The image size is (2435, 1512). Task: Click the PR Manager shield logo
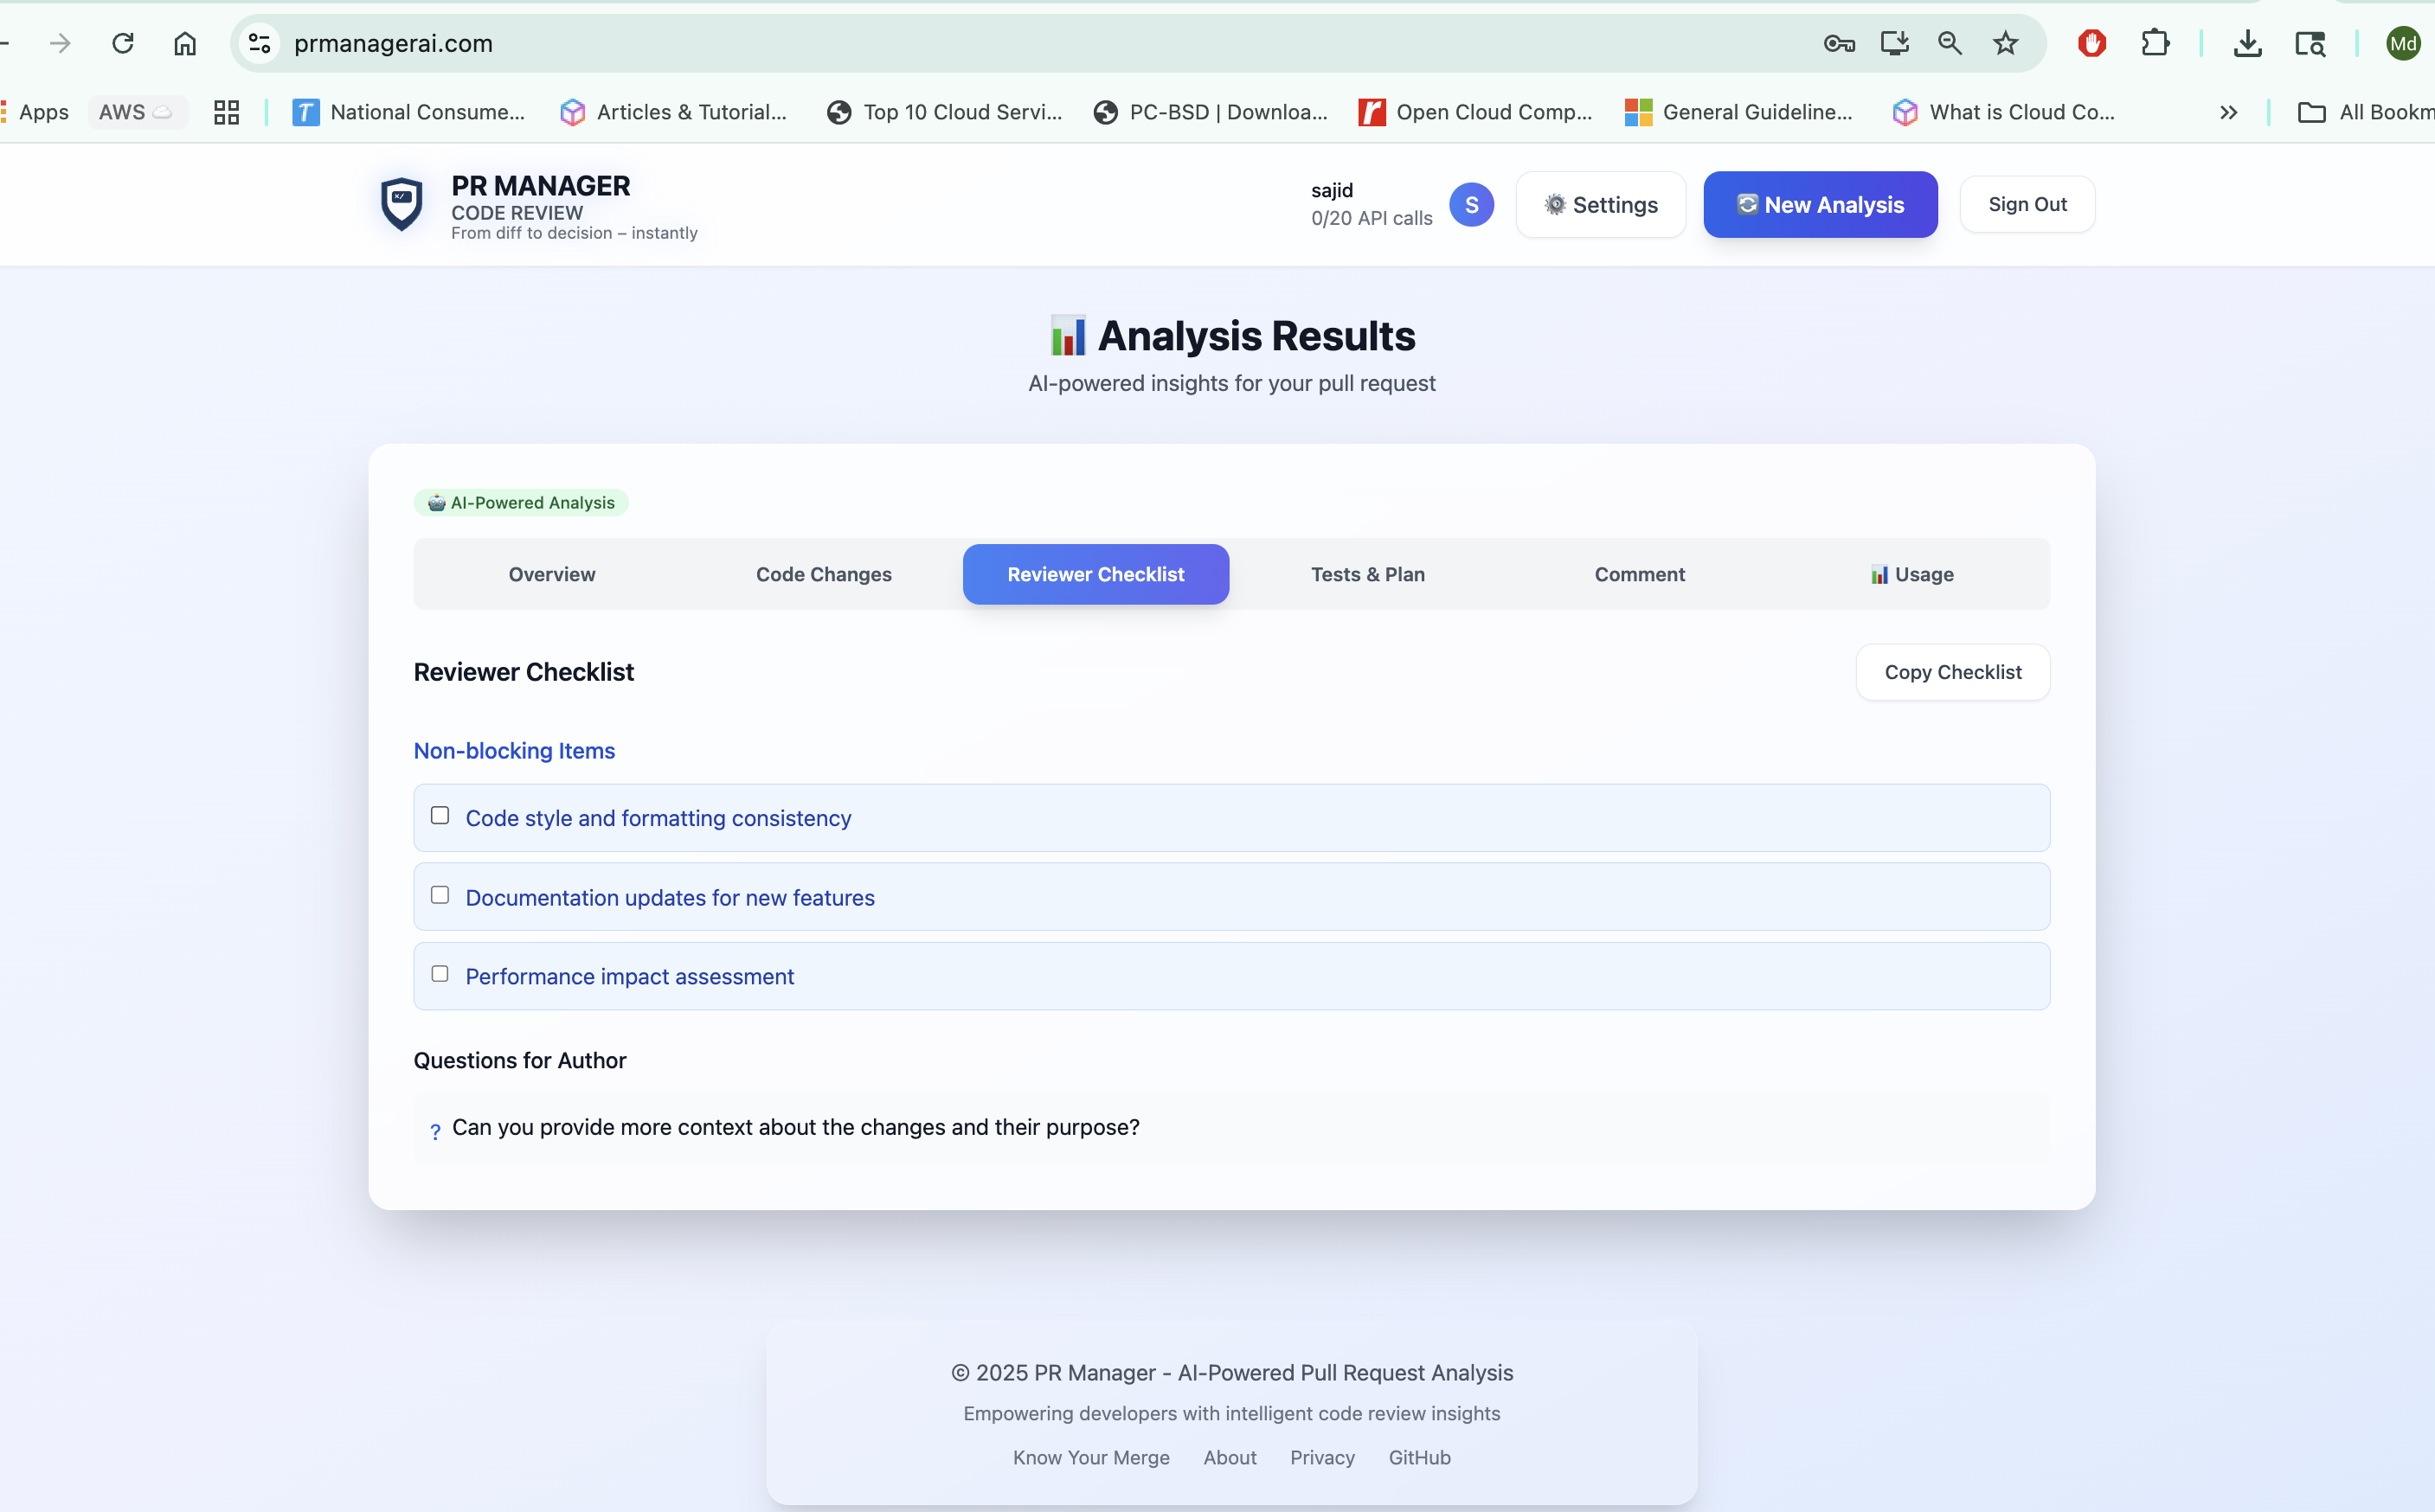(x=402, y=204)
